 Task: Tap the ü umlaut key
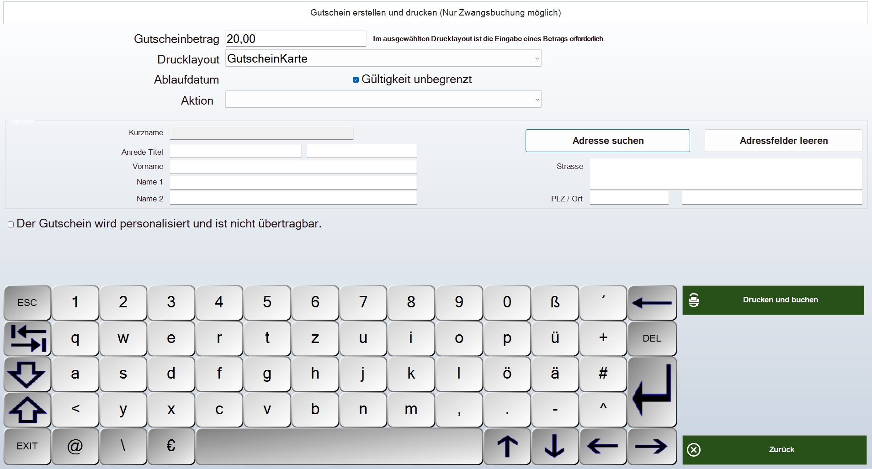click(555, 338)
